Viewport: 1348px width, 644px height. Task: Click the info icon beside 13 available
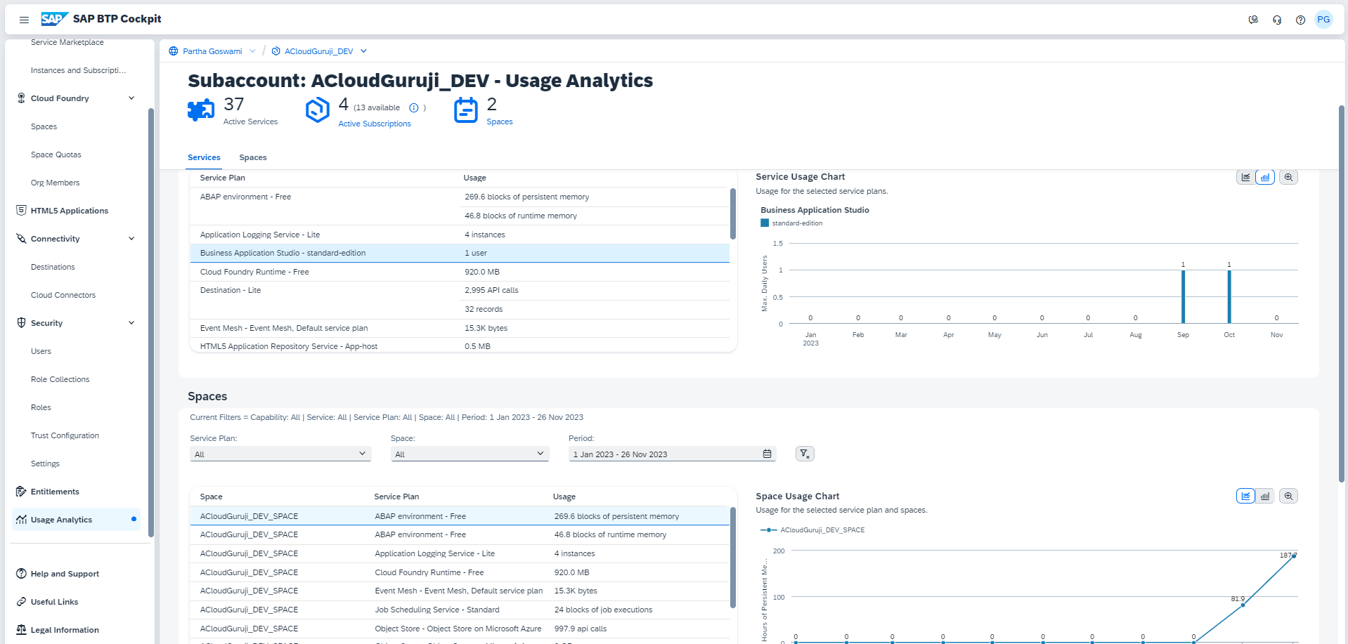[x=414, y=108]
